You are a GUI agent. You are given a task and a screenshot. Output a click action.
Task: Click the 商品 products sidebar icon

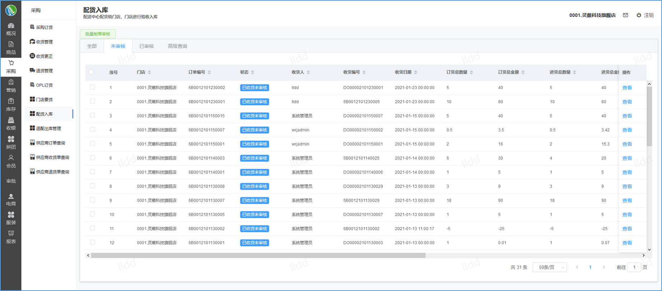pyautogui.click(x=11, y=45)
